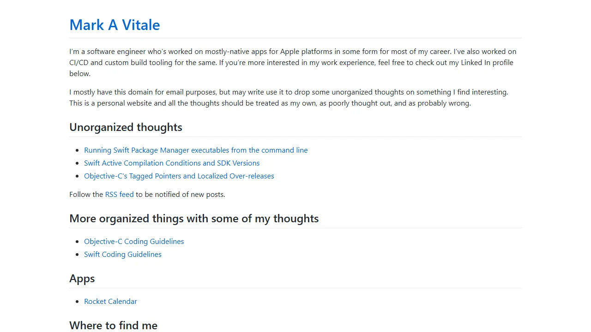
Task: Select the Apps section heading
Action: tap(82, 279)
